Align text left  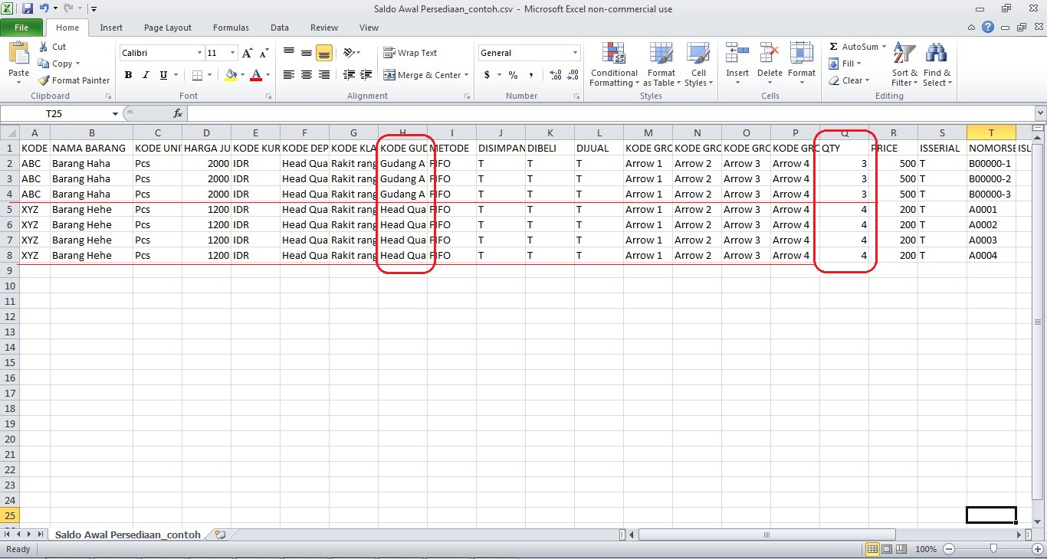coord(289,75)
